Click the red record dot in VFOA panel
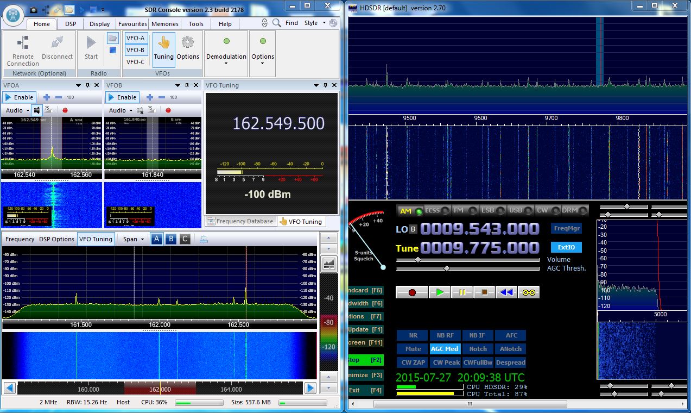 (x=65, y=110)
